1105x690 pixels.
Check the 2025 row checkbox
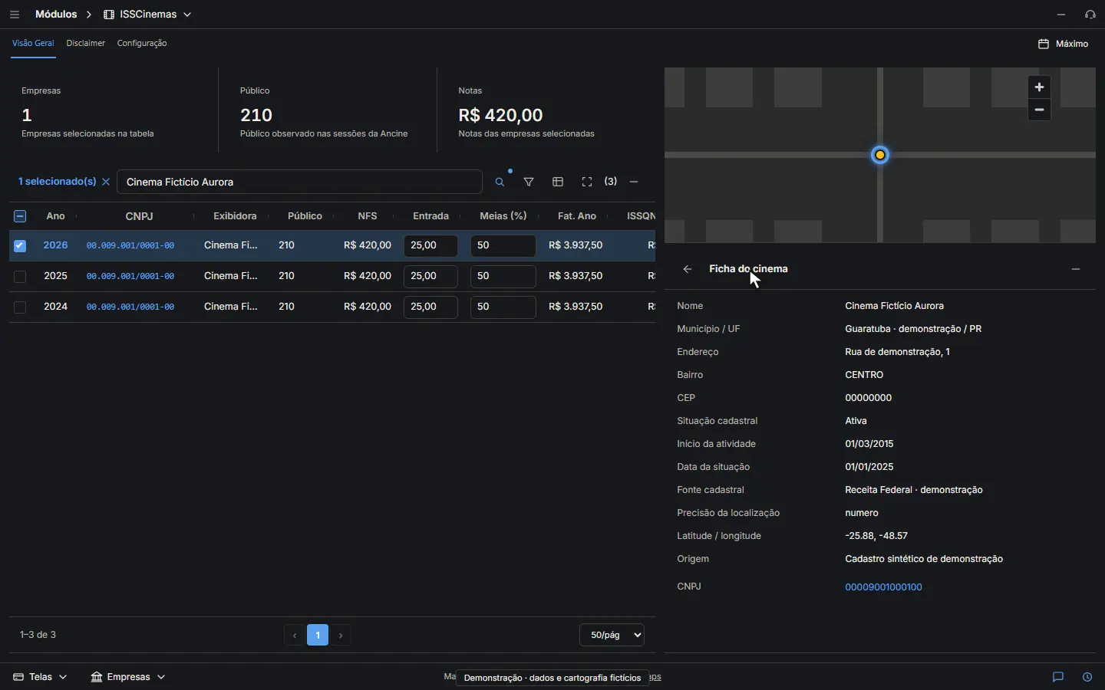click(x=20, y=277)
